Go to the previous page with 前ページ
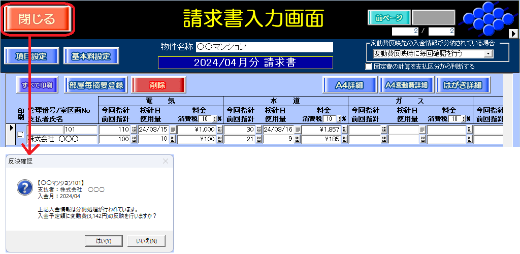This screenshot has width=520, height=254. point(388,17)
